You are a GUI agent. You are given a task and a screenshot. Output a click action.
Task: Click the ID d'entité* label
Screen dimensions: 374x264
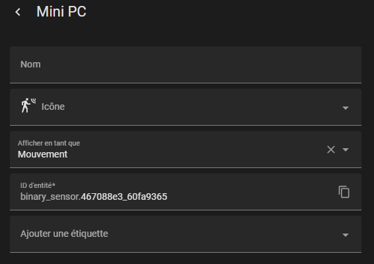38,185
